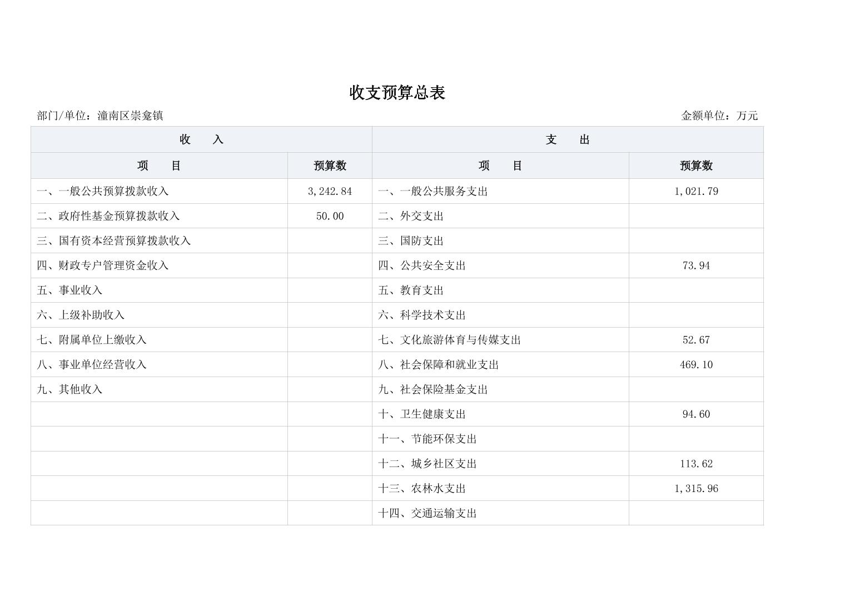The width and height of the screenshot is (845, 597).
Task: Click the 113.62 value cell
Action: coord(696,464)
